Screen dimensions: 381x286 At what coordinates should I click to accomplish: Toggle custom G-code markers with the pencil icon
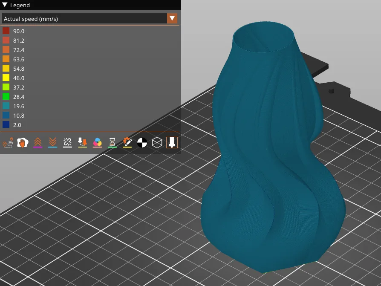(127, 142)
